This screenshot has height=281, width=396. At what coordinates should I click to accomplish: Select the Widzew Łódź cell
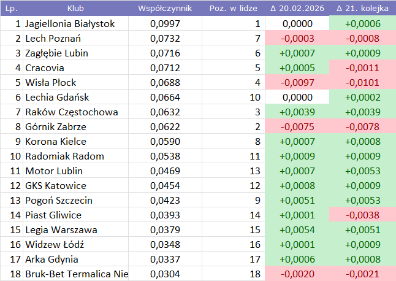75,245
